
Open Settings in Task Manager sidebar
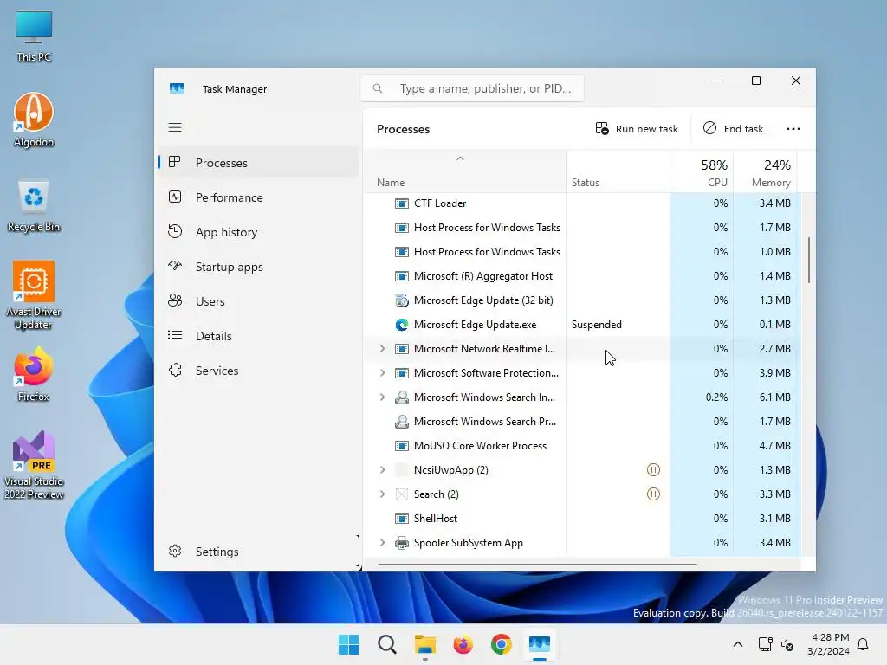[258, 552]
